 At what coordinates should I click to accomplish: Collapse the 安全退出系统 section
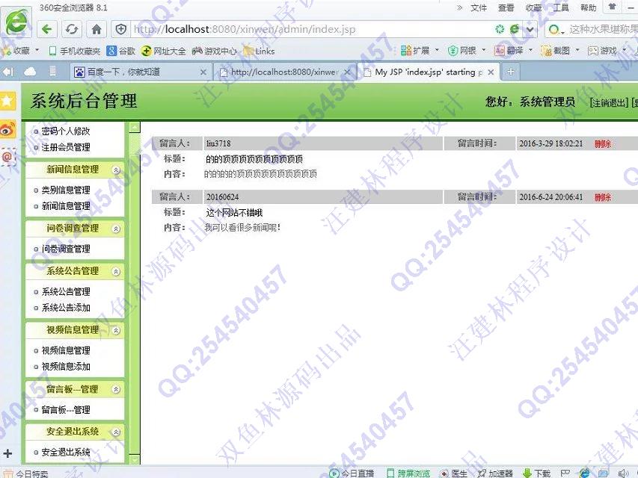116,432
